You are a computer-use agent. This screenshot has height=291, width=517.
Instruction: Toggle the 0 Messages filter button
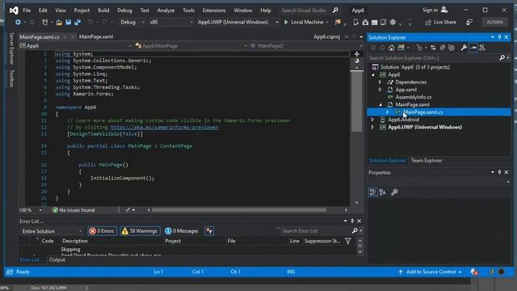182,231
